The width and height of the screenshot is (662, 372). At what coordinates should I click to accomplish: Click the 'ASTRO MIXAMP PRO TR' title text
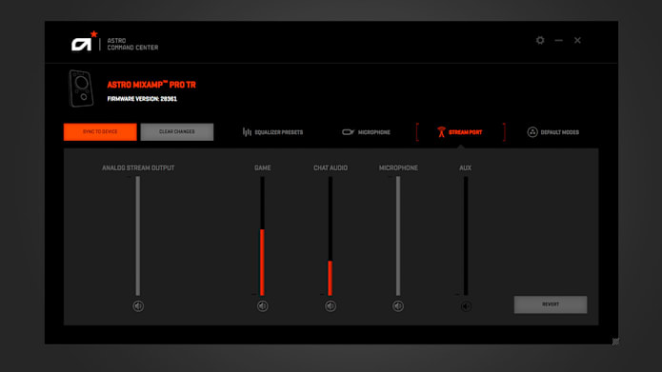click(x=151, y=85)
